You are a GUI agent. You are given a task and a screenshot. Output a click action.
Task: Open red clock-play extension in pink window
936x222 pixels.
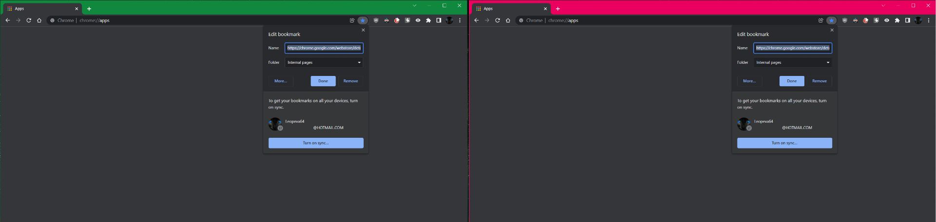[866, 20]
